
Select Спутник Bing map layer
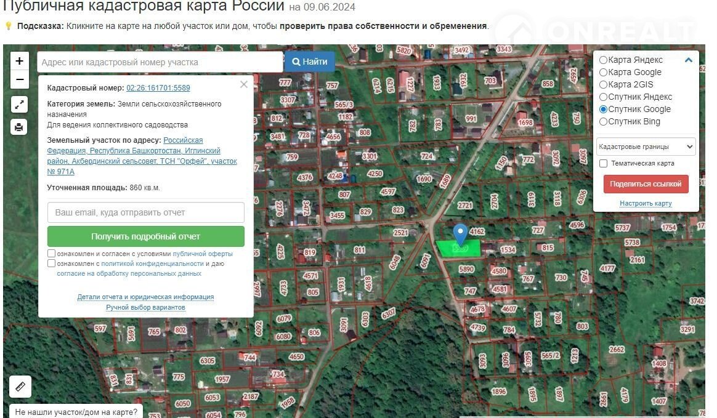coord(604,121)
